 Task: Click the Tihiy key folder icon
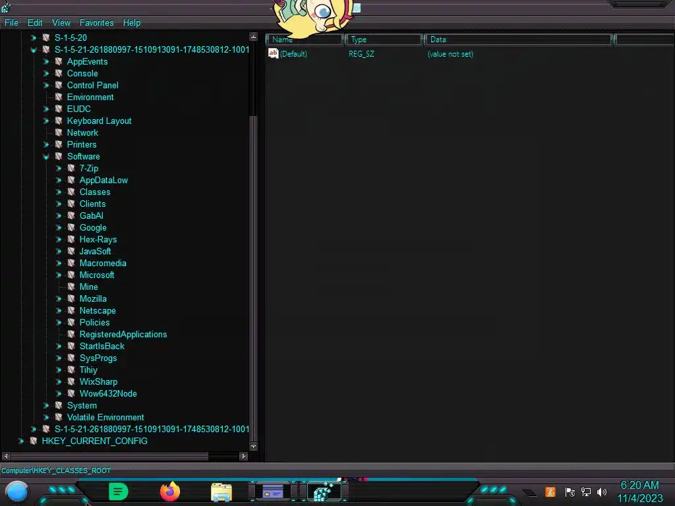coord(71,370)
